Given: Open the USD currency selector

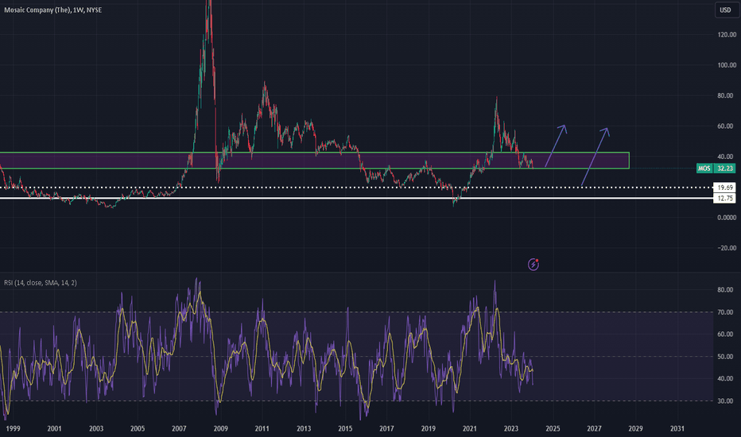Looking at the screenshot, I should (725, 10).
